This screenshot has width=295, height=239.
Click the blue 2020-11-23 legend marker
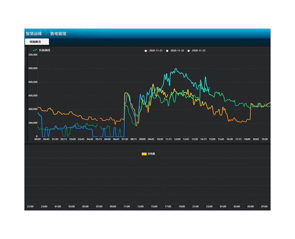click(x=189, y=50)
